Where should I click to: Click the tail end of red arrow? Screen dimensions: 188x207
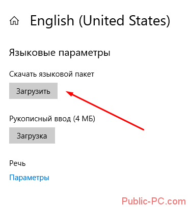tap(143, 129)
